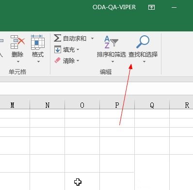Expand the dropdown arrow under 格式
Screen dimensions: 193x190
click(38, 61)
